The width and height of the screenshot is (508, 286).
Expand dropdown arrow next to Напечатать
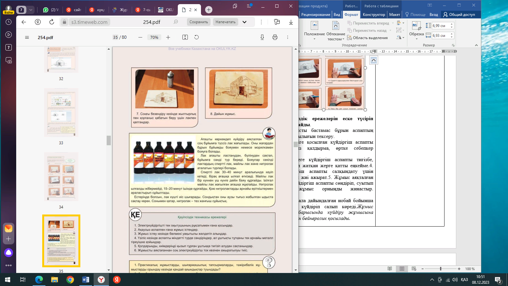point(244,22)
